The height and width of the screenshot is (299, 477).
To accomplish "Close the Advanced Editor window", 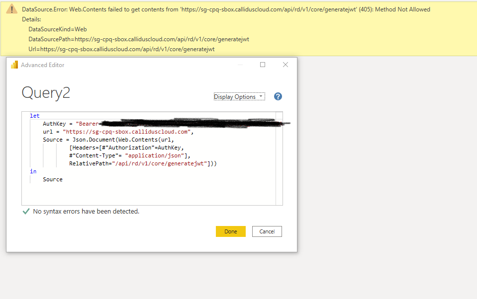I will coord(286,65).
